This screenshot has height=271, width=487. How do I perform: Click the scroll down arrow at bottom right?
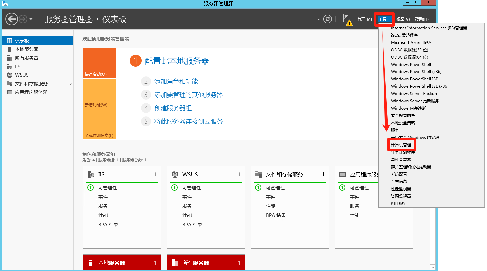coord(433,267)
